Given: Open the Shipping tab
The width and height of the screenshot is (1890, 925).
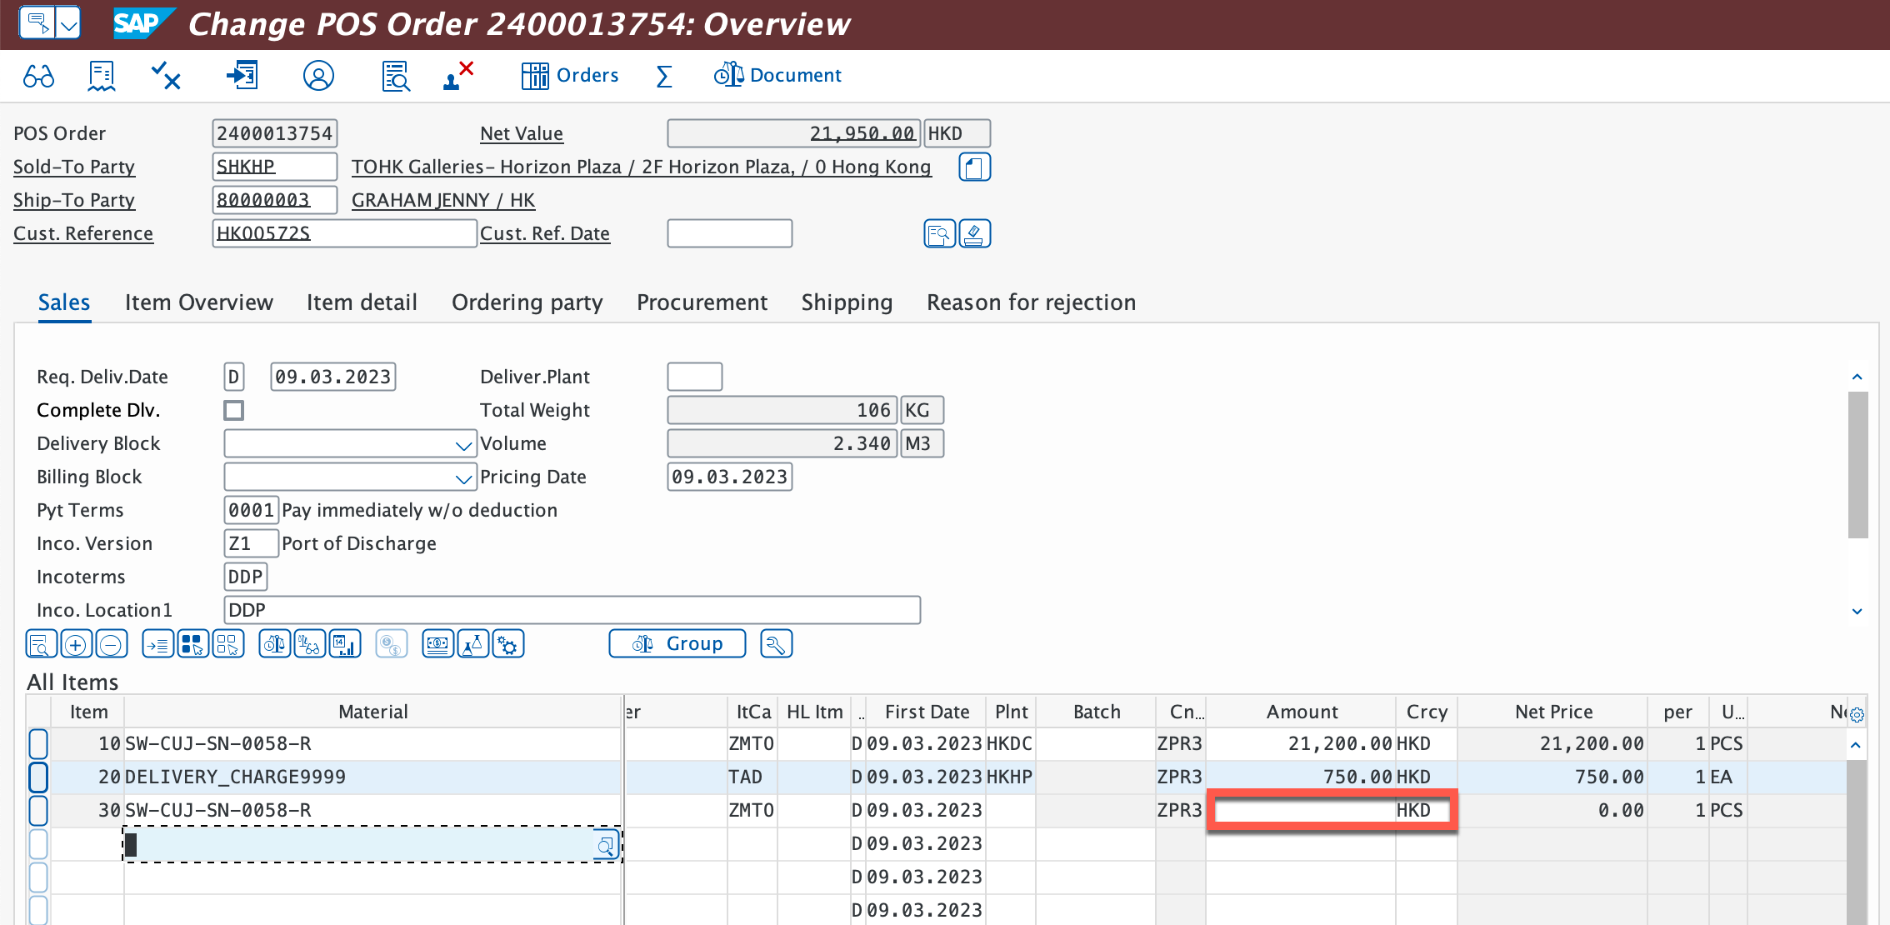Looking at the screenshot, I should (x=847, y=302).
